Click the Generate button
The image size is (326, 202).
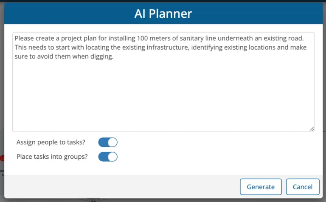[260, 187]
